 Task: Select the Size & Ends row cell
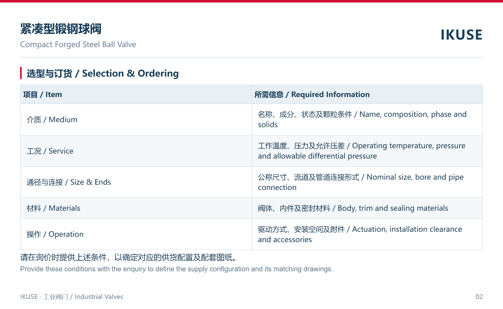click(x=136, y=182)
